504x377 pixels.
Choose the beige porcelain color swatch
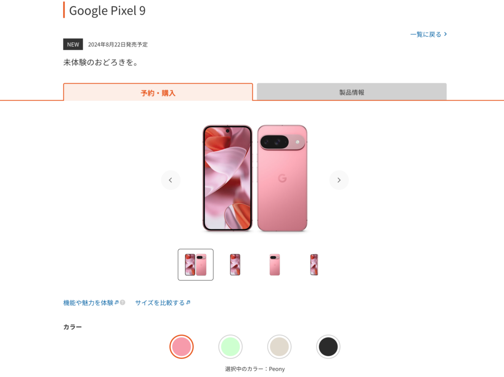point(280,347)
